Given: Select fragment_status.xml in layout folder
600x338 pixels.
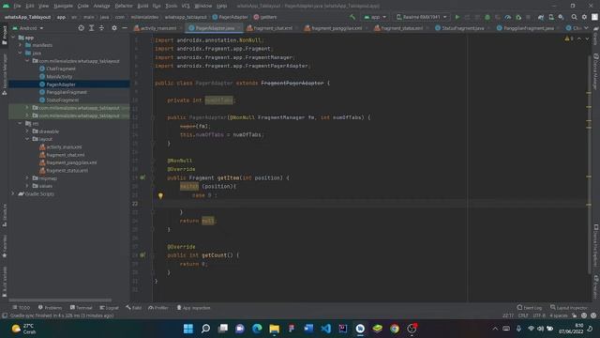Looking at the screenshot, I should click(67, 171).
